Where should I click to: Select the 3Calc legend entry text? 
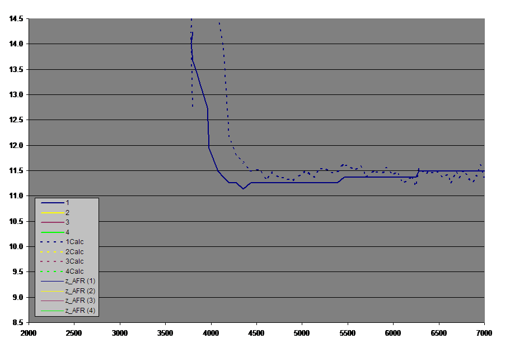(x=74, y=261)
